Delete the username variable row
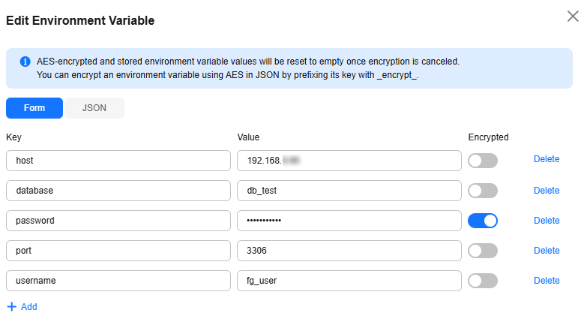The image size is (584, 322). (x=547, y=281)
